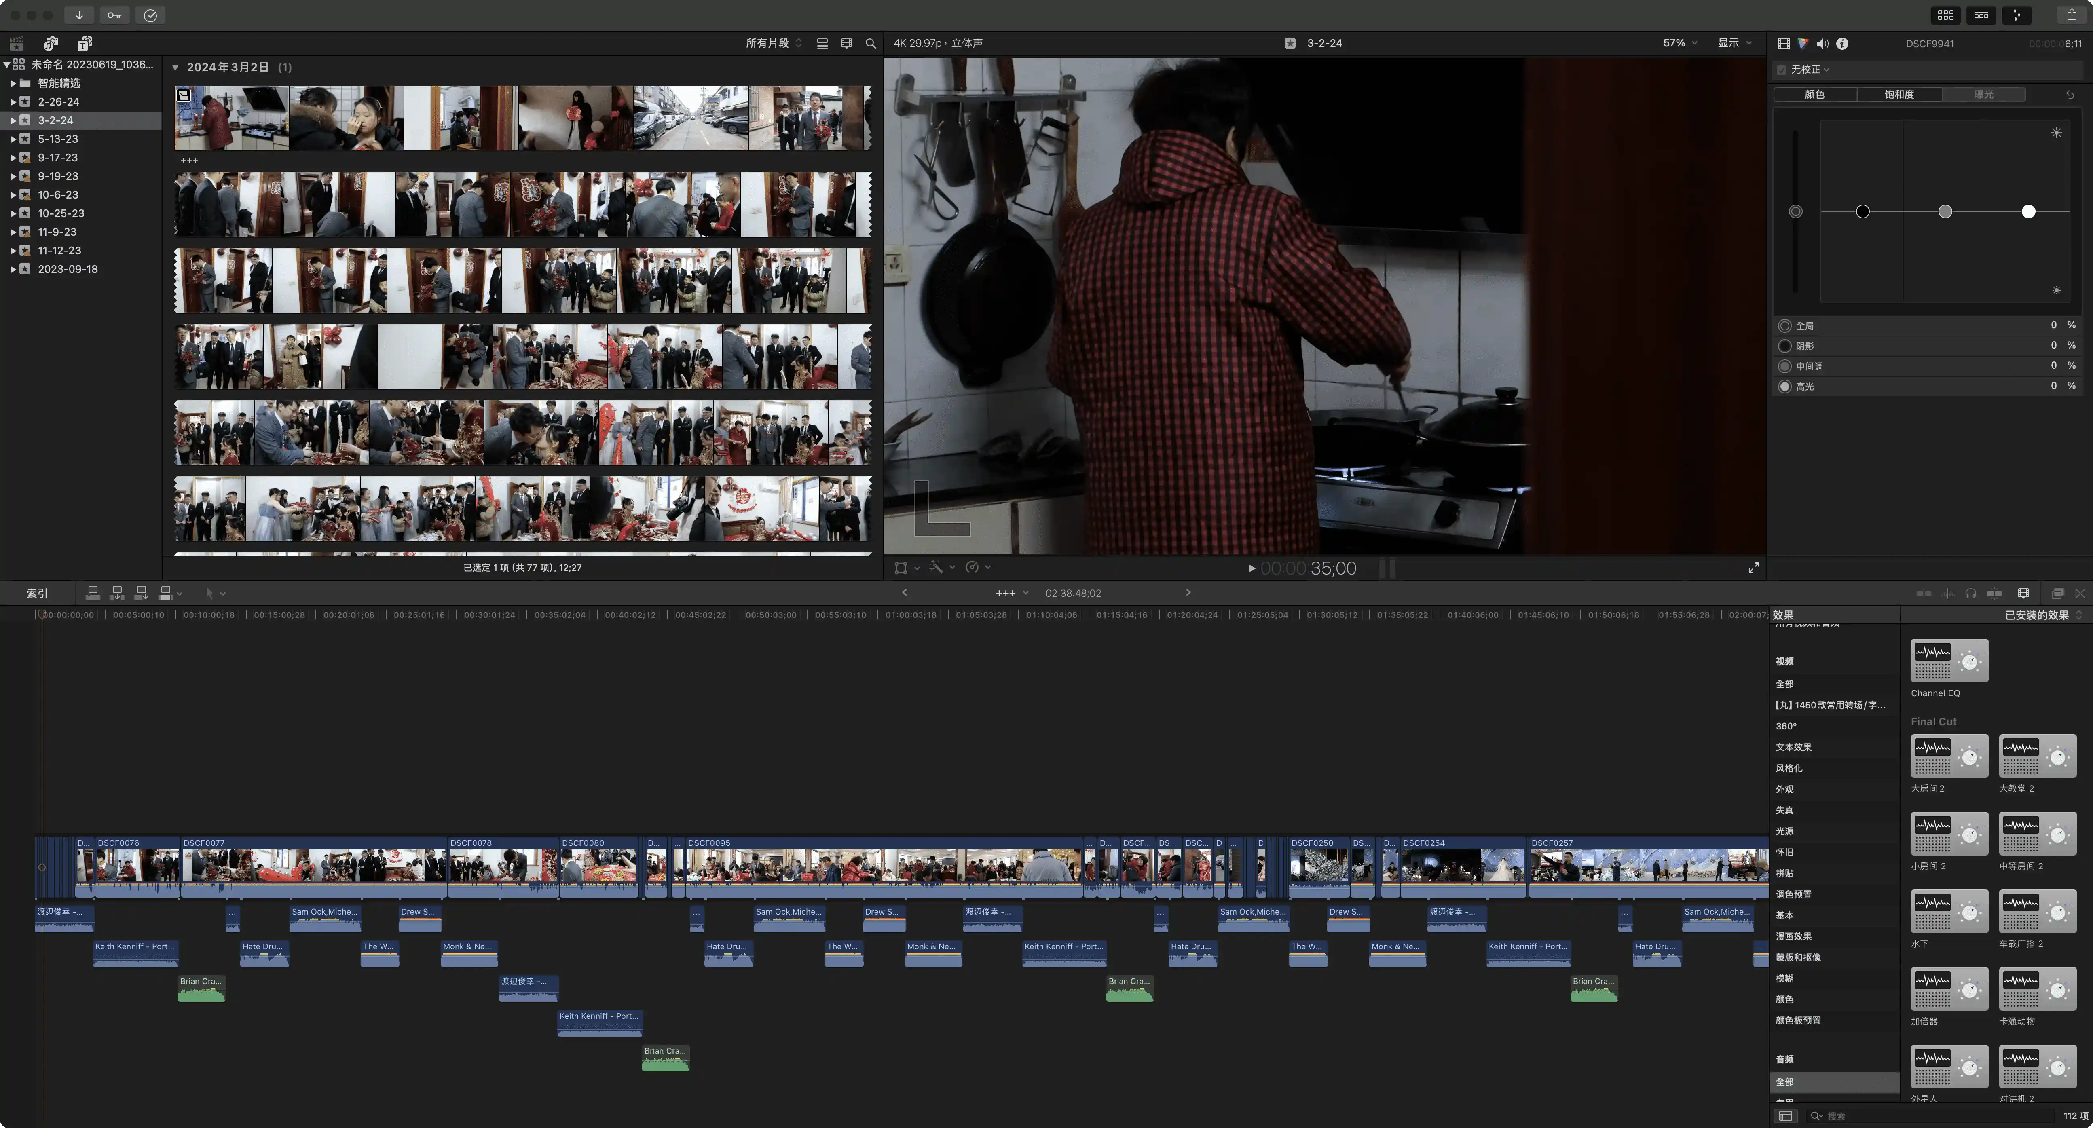The height and width of the screenshot is (1128, 2093).
Task: Expand the 智能精选 smart collections folder
Action: click(x=13, y=83)
